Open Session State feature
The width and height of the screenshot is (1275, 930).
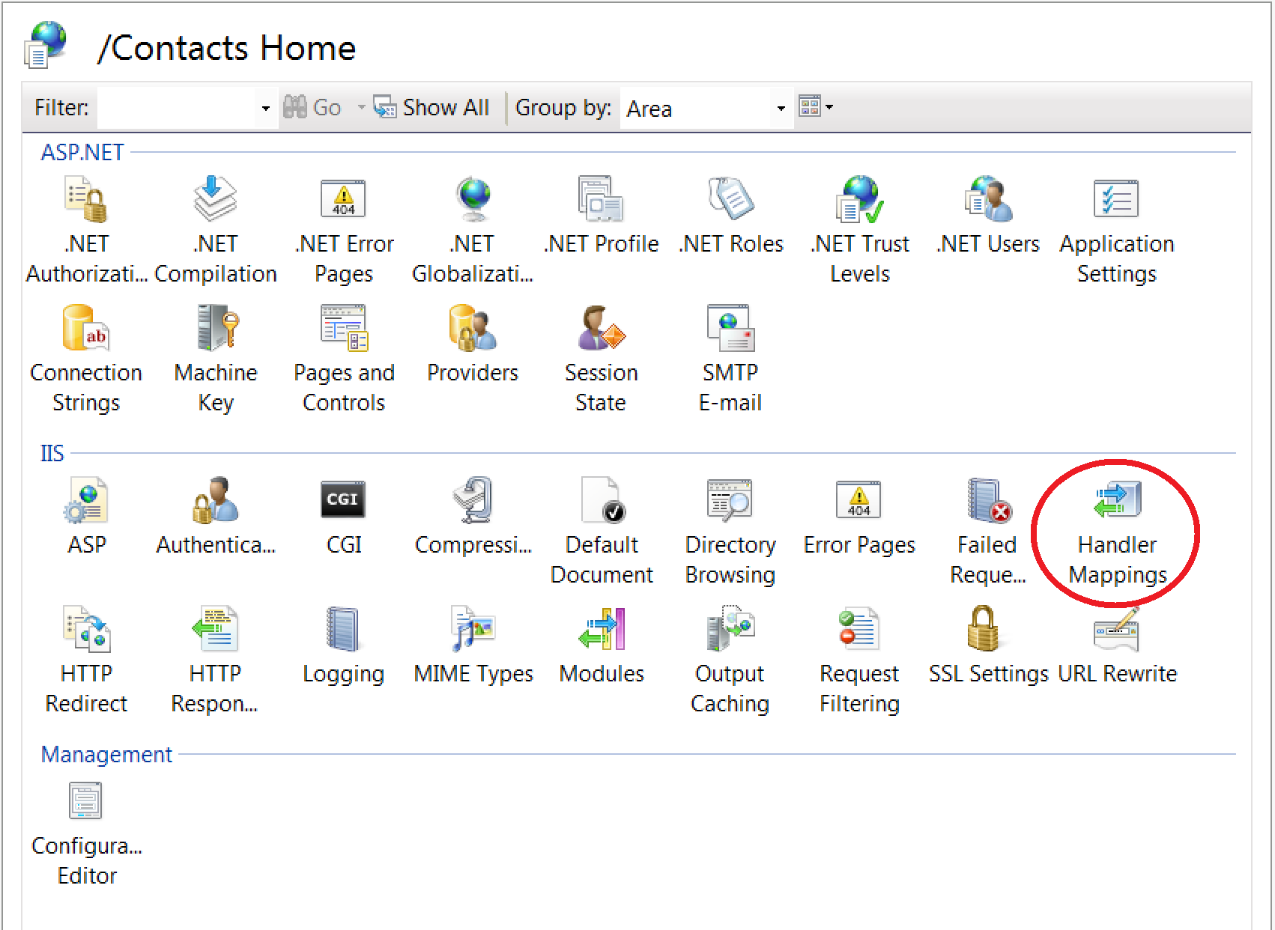coord(602,359)
